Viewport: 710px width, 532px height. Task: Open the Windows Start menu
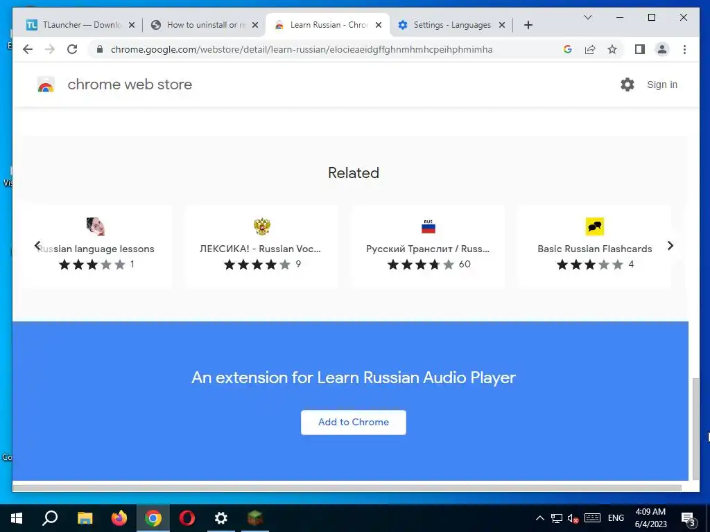click(x=17, y=518)
